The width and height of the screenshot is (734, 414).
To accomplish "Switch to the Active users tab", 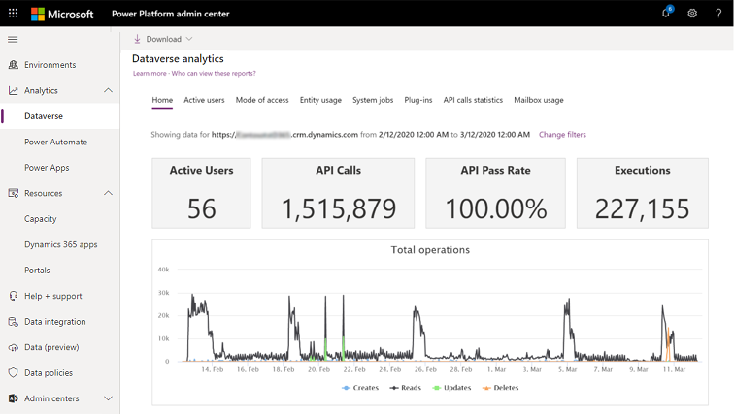I will (204, 100).
